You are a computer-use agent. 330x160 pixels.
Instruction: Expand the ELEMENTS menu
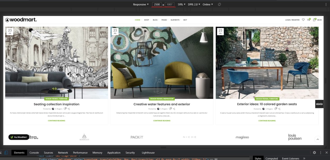pyautogui.click(x=175, y=20)
